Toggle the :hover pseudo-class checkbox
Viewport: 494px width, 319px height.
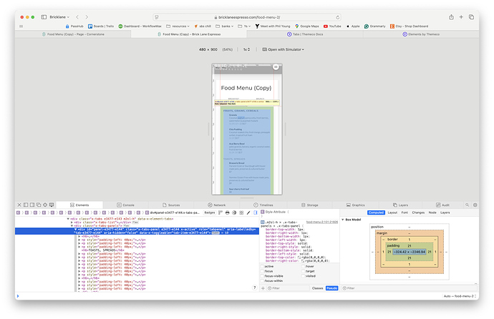pos(303,266)
